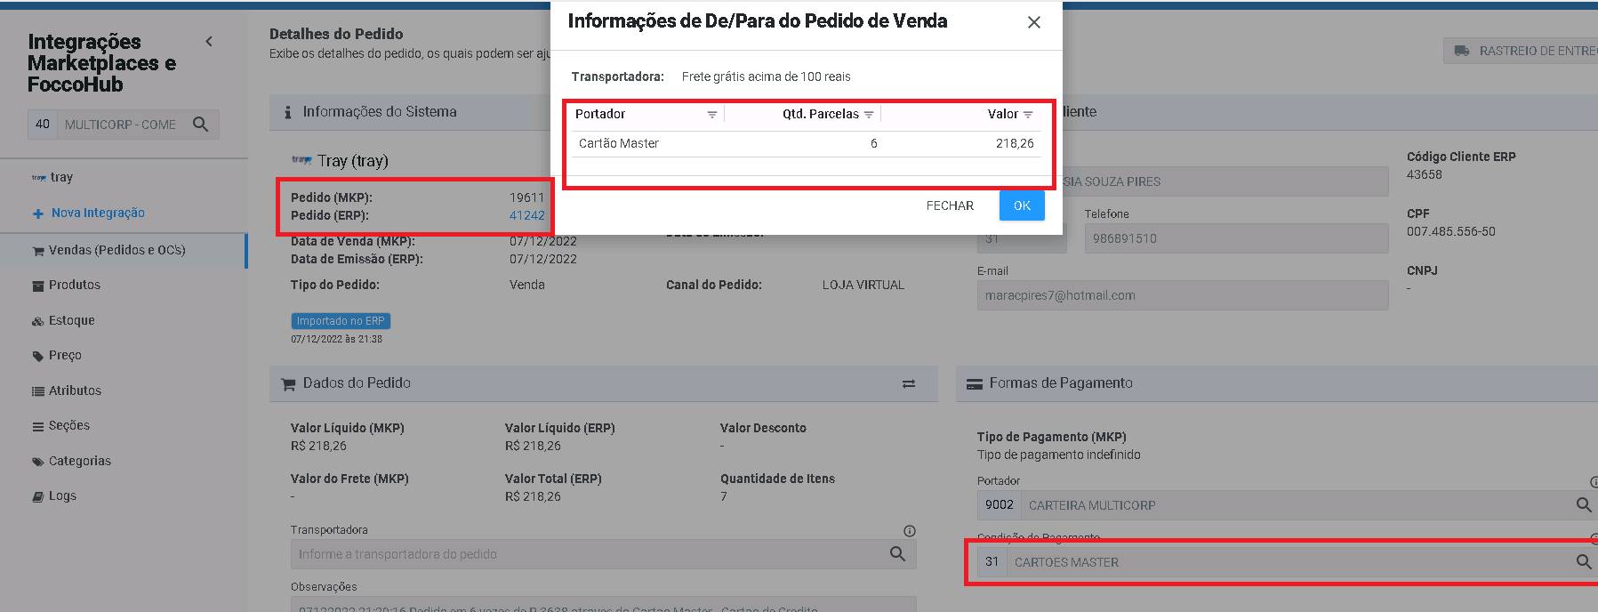The height and width of the screenshot is (612, 1598).
Task: Open the Preço menu item
Action: [x=57, y=355]
